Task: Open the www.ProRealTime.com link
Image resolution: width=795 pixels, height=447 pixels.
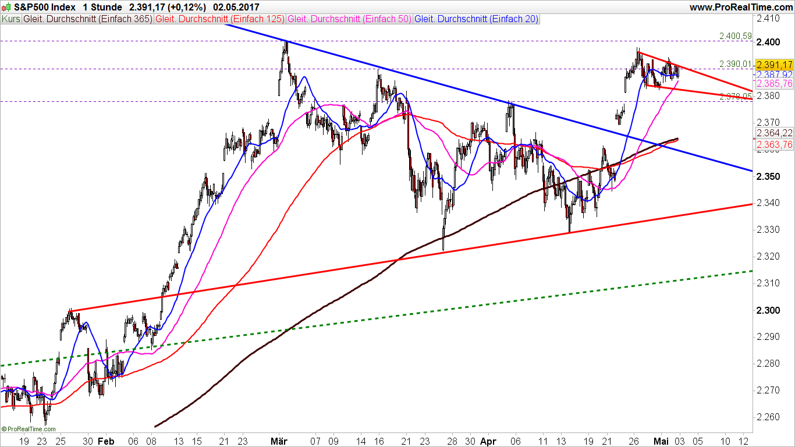Action: (x=740, y=7)
